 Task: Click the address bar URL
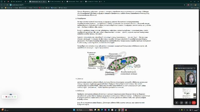tap(18, 5)
